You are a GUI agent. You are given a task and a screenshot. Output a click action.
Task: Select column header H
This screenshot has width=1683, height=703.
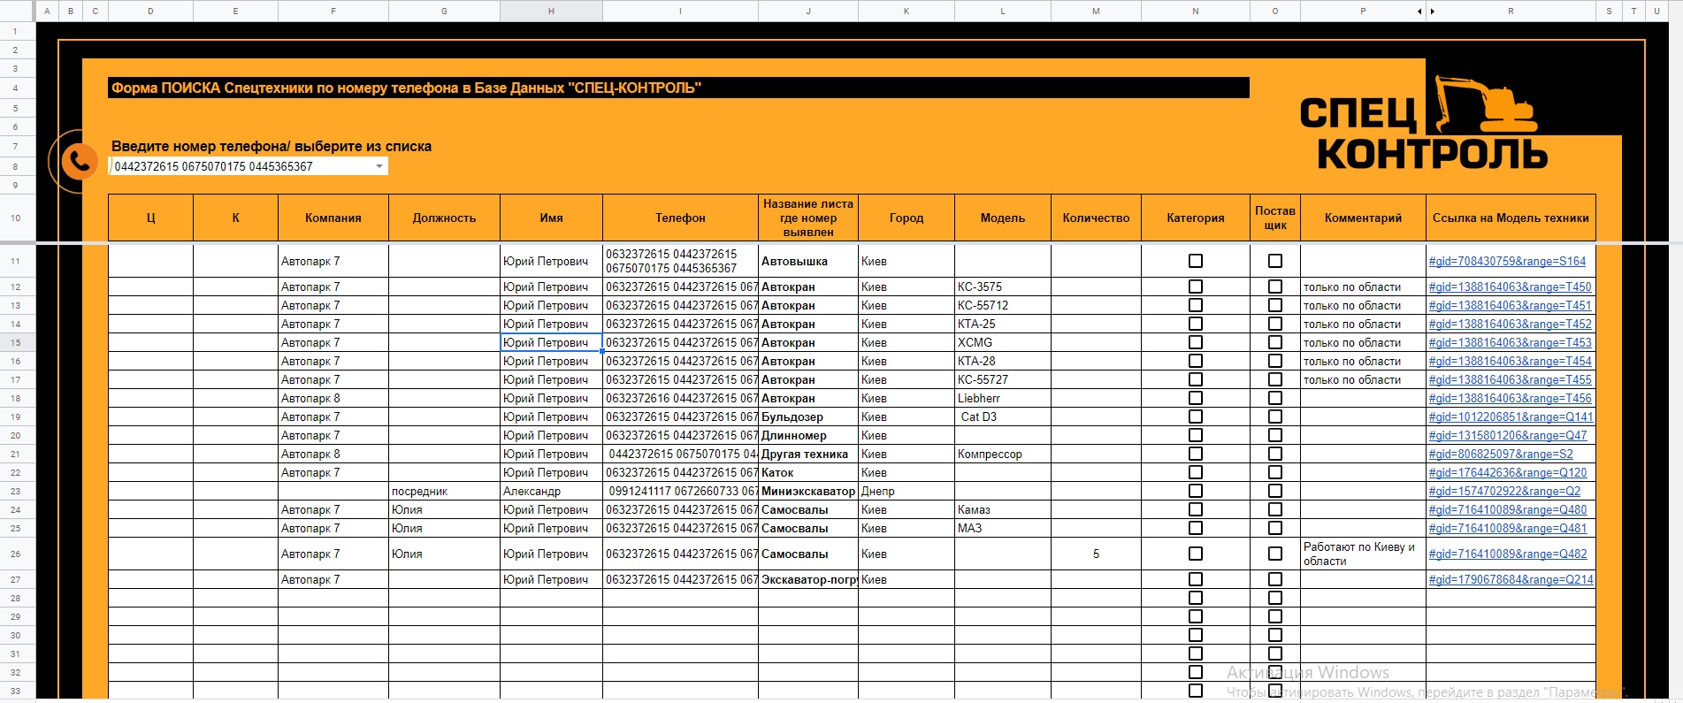pos(551,11)
